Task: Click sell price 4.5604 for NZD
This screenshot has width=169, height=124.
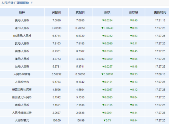Action: pyautogui.click(x=80, y=90)
